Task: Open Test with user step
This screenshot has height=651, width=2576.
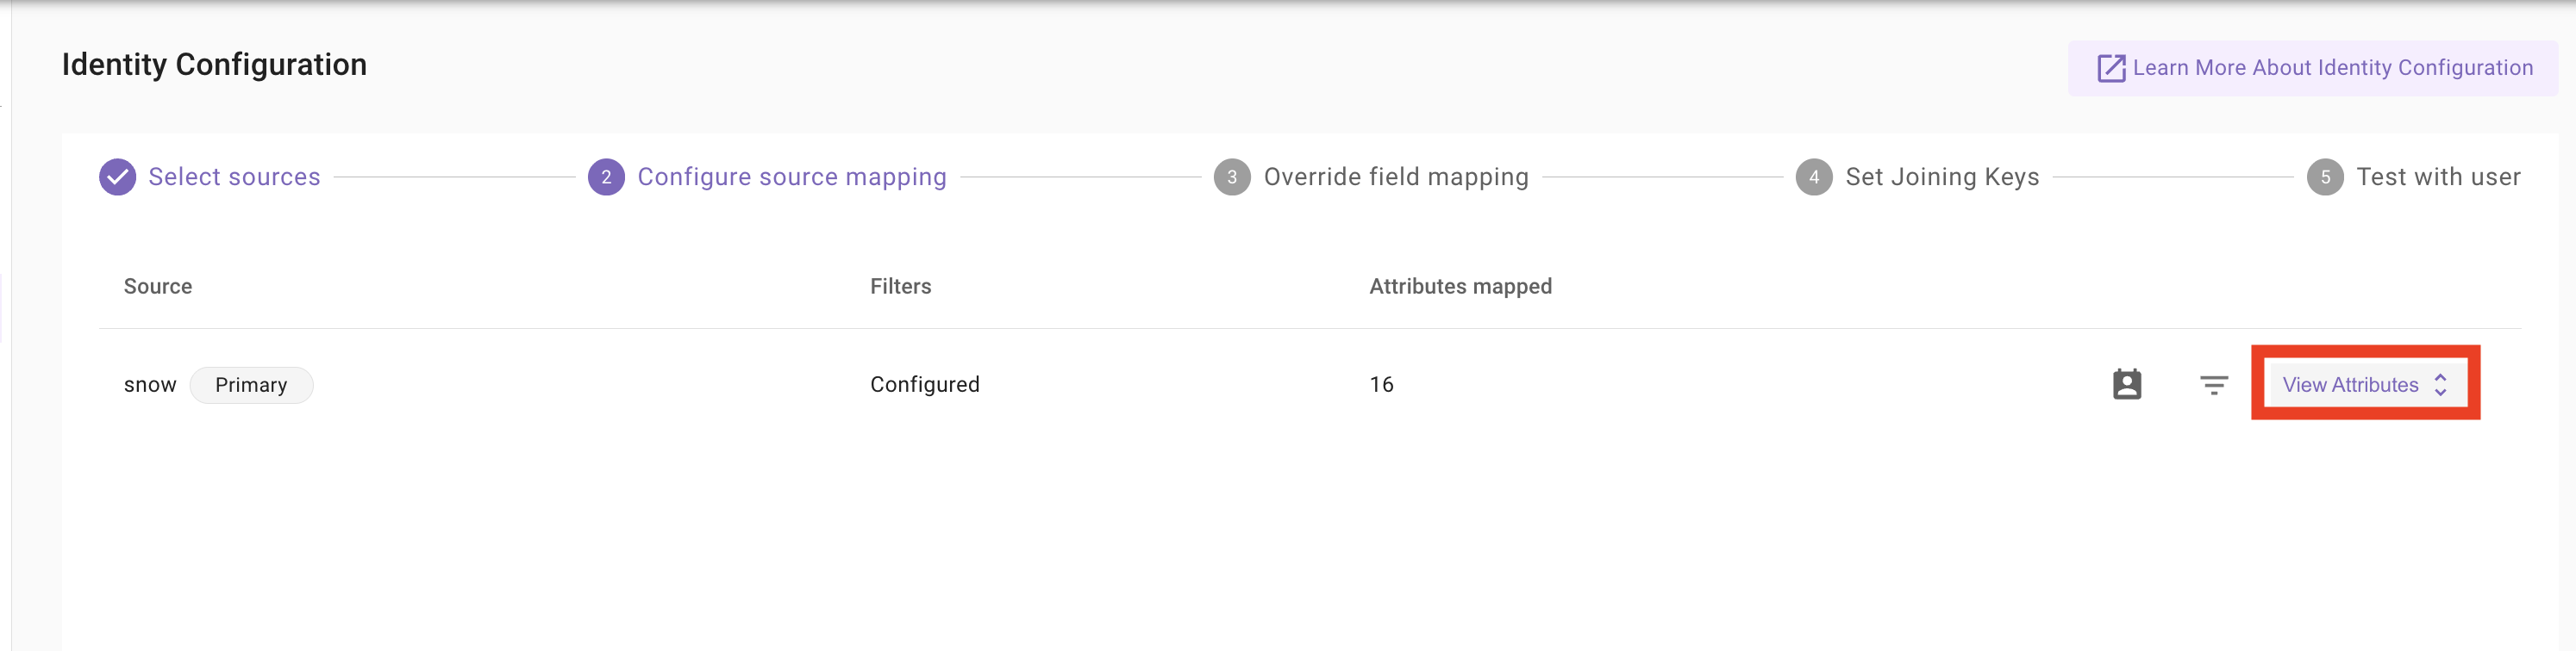Action: point(2438,177)
